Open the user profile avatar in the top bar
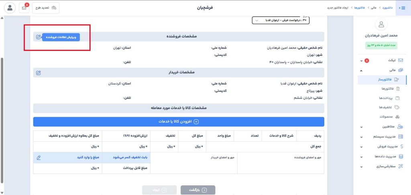Image resolution: width=411 pixels, height=195 pixels. tap(9, 8)
